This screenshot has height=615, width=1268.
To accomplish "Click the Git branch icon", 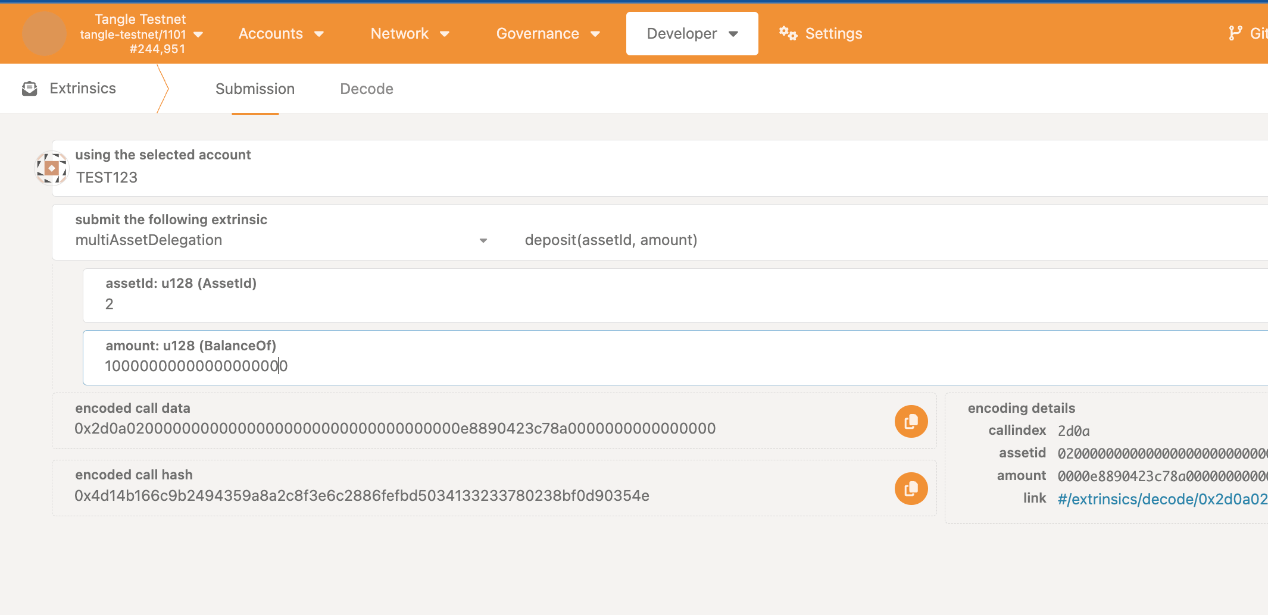I will click(x=1236, y=33).
